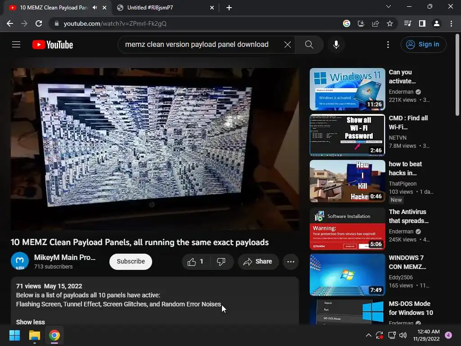Collapse the description with Show less
Viewport: 461px width, 346px height.
30,322
